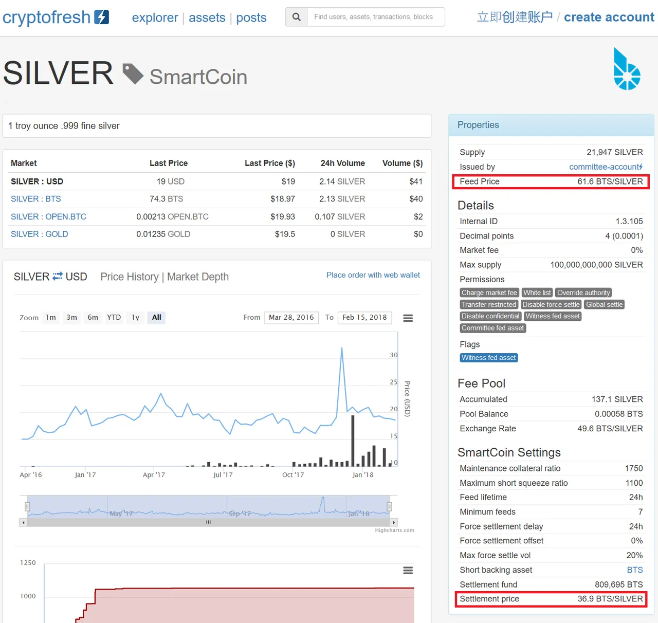Click the Settlement price value 36.9 BTS/SILVER
Screen dimensions: 658x623
coord(610,599)
